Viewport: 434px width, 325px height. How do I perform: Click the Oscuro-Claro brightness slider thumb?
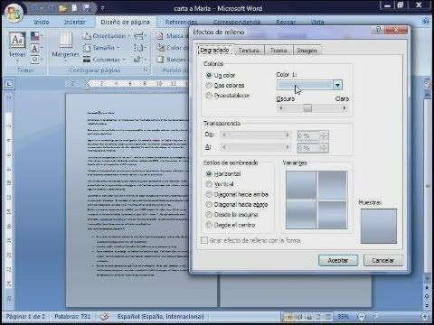(307, 108)
